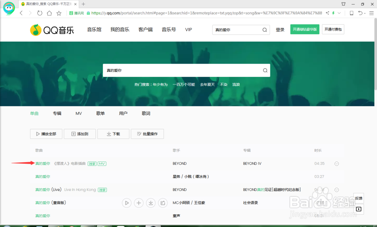The width and height of the screenshot is (377, 227).
Task: Click the banner search magnifier icon
Action: pos(265,70)
